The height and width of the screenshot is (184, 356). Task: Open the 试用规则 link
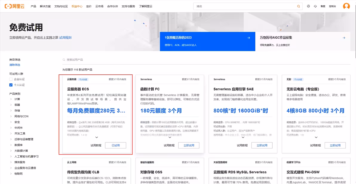click(x=65, y=38)
